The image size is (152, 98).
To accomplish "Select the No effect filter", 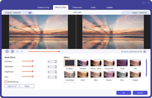I will [x=70, y=63].
